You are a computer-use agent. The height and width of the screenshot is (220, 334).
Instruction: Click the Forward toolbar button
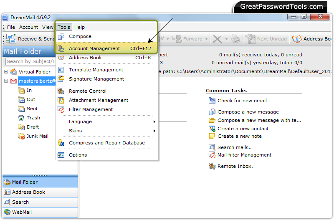tap(187, 39)
